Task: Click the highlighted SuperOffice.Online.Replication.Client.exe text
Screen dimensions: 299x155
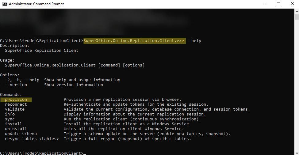Action: pos(134,41)
